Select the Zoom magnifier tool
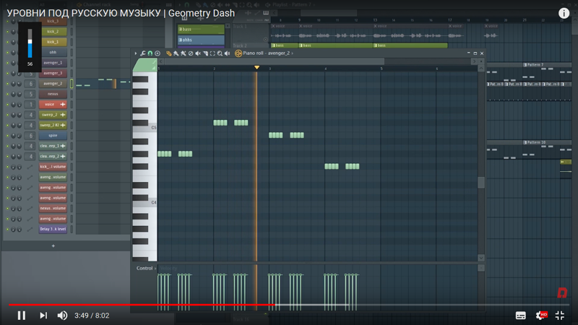The image size is (578, 325). click(220, 53)
